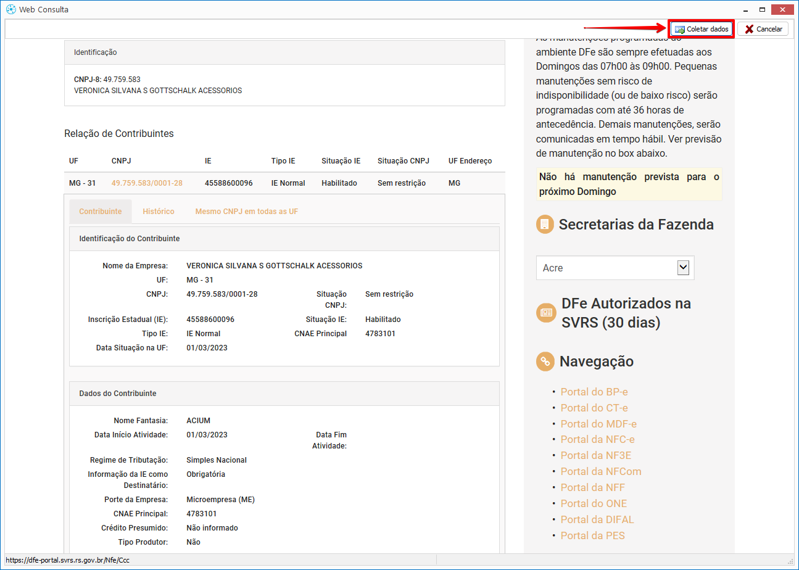
Task: Open the Portal da NFF link
Action: pyautogui.click(x=593, y=487)
